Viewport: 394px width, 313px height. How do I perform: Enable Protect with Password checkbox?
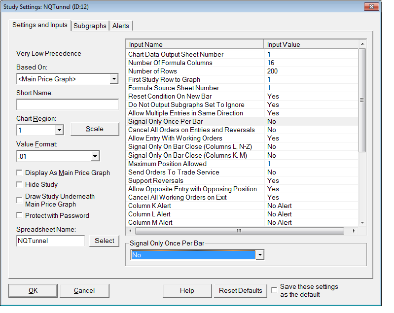[x=19, y=215]
